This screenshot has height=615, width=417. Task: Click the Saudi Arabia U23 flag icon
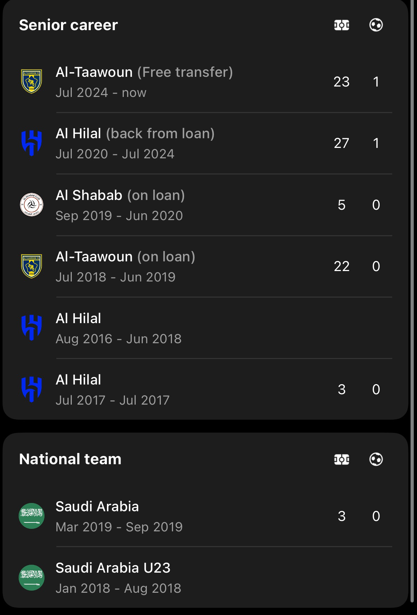(x=32, y=577)
